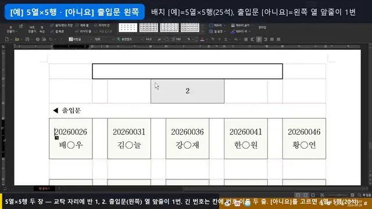Image resolution: width=372 pixels, height=209 pixels.
Task: Click the cell 20260041 한○원
Action: (x=246, y=139)
